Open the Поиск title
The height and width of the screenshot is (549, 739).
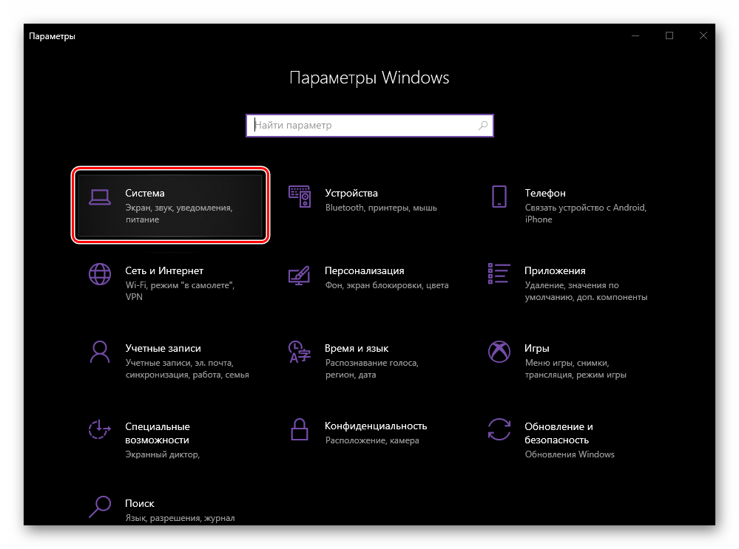pyautogui.click(x=140, y=503)
